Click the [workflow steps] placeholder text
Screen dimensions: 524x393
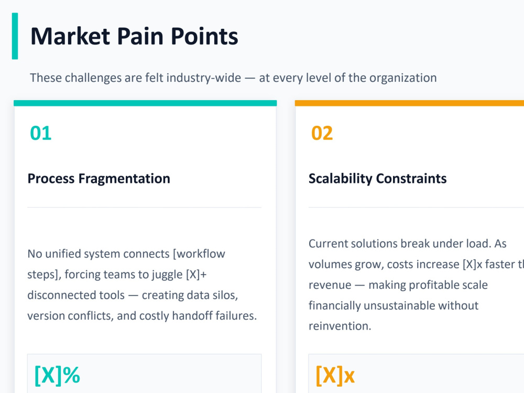127,264
